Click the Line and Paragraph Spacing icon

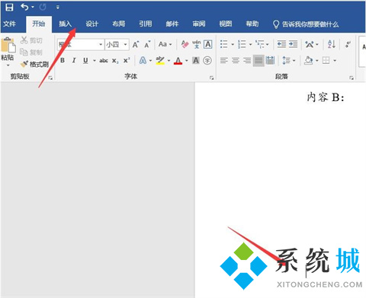[x=287, y=61]
